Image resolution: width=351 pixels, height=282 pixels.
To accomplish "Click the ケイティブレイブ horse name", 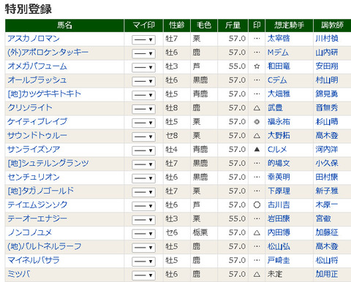I will point(37,122).
